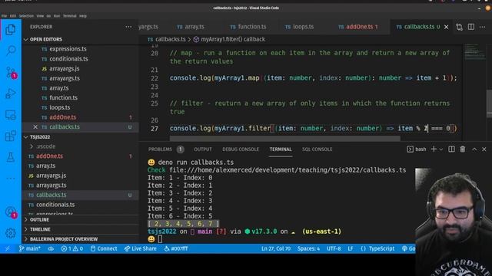Click the open changes icon in editor toolbar
The height and width of the screenshot is (276, 492).
(x=460, y=27)
